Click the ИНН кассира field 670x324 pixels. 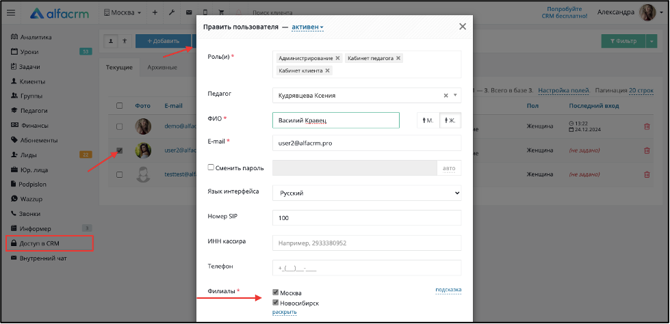[x=367, y=243]
